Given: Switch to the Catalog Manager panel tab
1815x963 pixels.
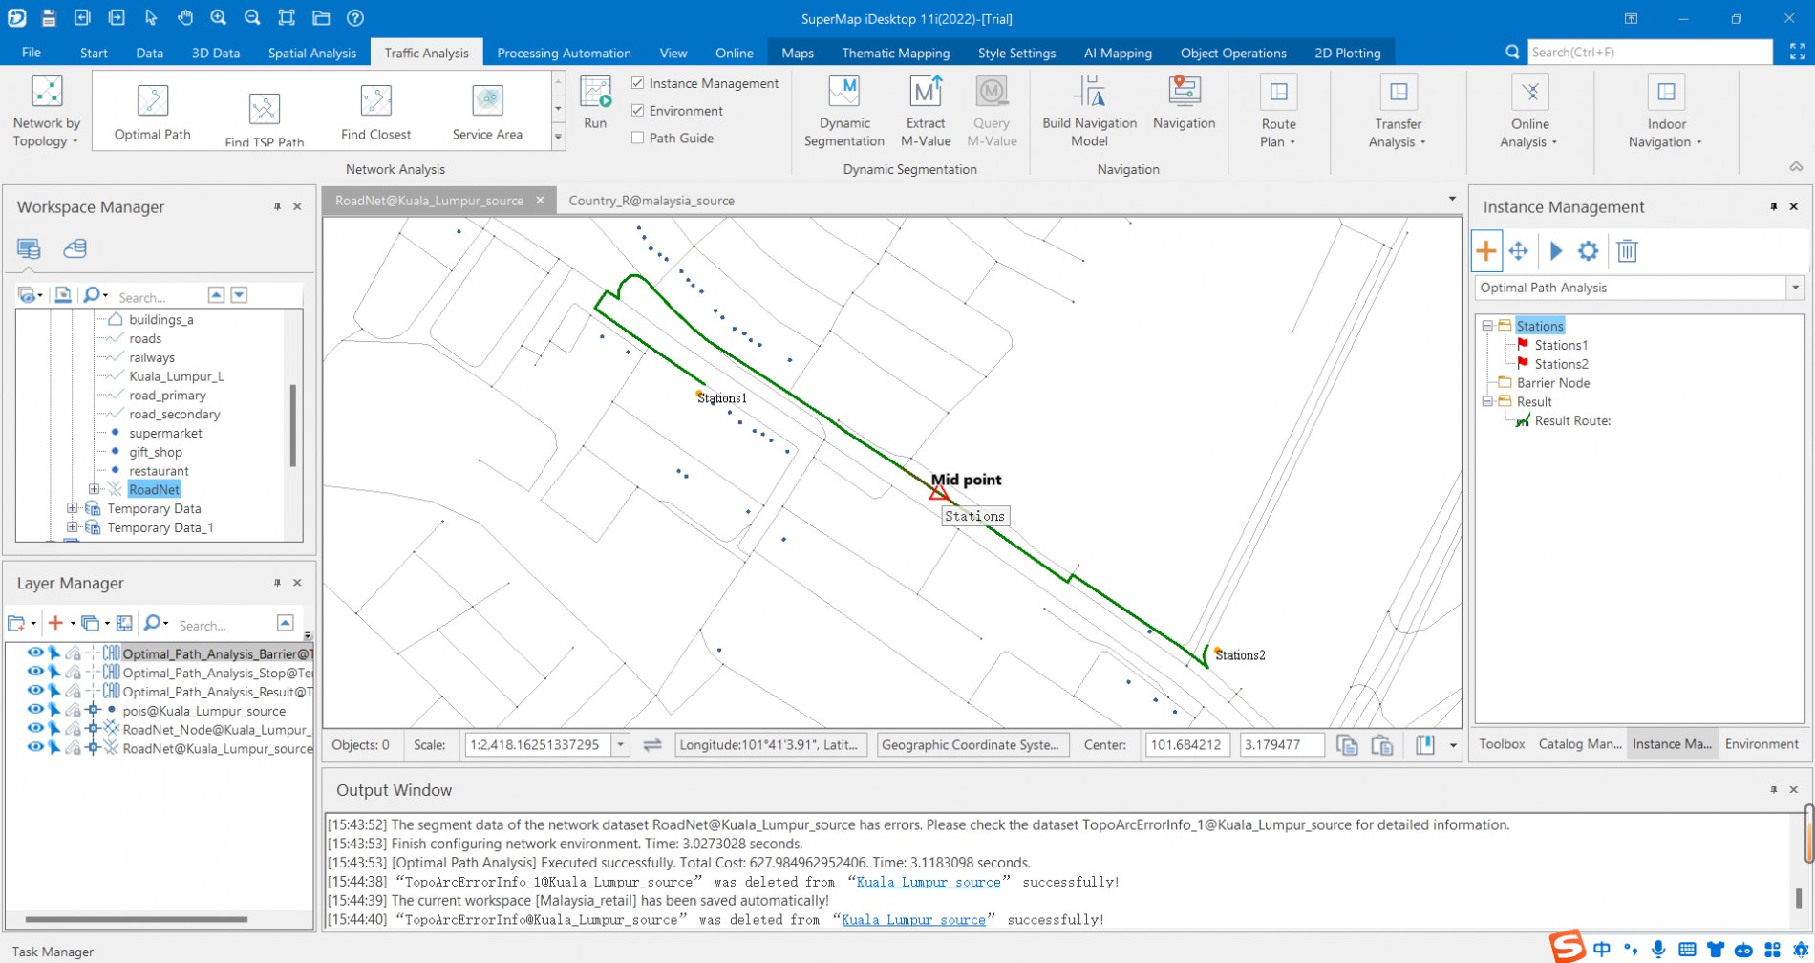Looking at the screenshot, I should coord(1579,744).
